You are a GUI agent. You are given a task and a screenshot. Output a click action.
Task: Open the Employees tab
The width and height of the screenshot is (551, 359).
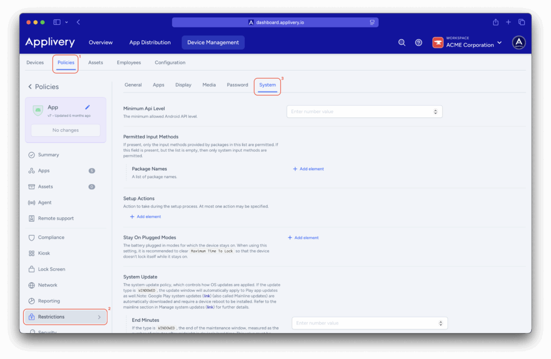(129, 62)
